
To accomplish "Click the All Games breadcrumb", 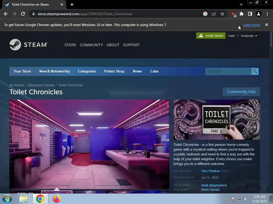I will 17,85.
